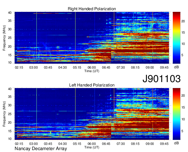The width and height of the screenshot is (188, 152).
Task: Click the 07:30 tick label on the bottom plot
Action: click(121, 144)
